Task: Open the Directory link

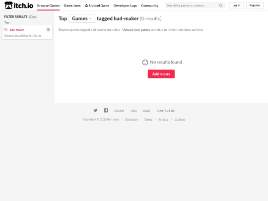Action: click(132, 119)
